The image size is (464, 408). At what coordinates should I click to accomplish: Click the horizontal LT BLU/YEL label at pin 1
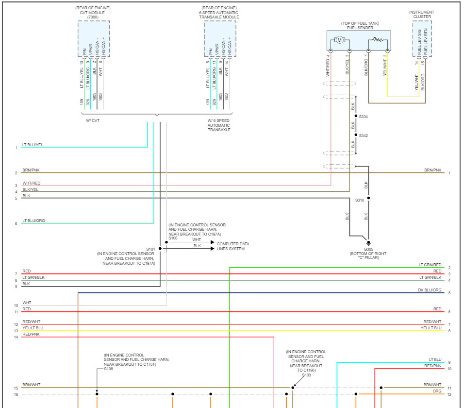33,145
